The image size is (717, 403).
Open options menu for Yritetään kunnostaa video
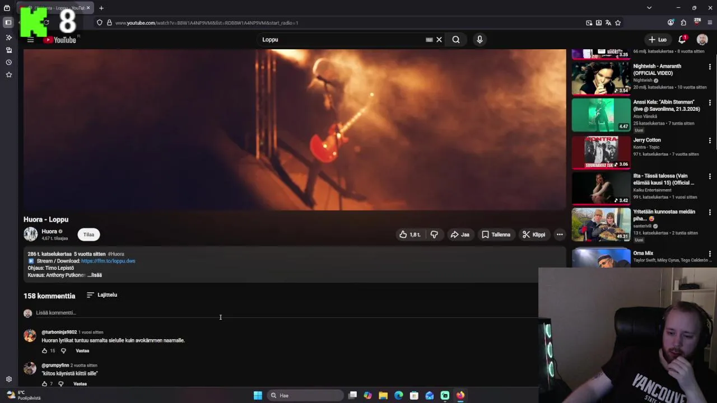coord(710,212)
